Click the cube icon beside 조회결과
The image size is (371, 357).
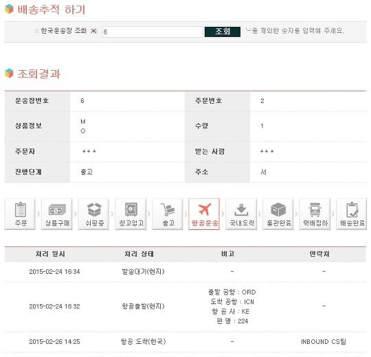click(9, 73)
